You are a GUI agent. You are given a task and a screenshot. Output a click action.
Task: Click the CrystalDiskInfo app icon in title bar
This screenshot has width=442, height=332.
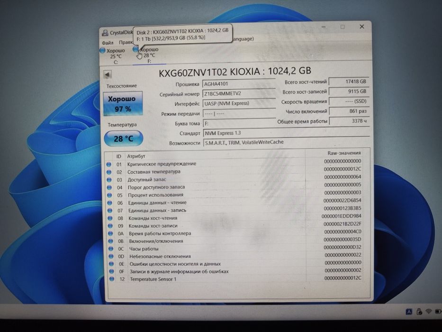(105, 33)
